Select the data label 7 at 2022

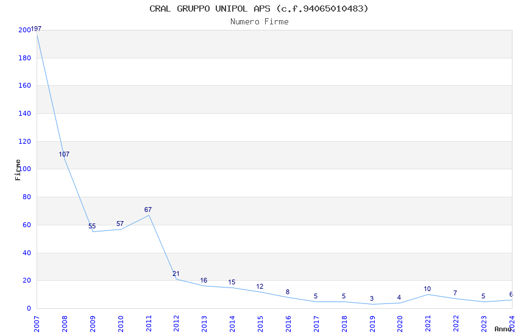pyautogui.click(x=455, y=293)
